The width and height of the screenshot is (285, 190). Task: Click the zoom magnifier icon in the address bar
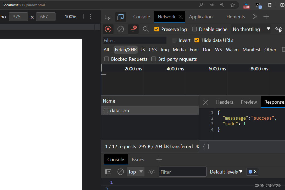click(222, 5)
